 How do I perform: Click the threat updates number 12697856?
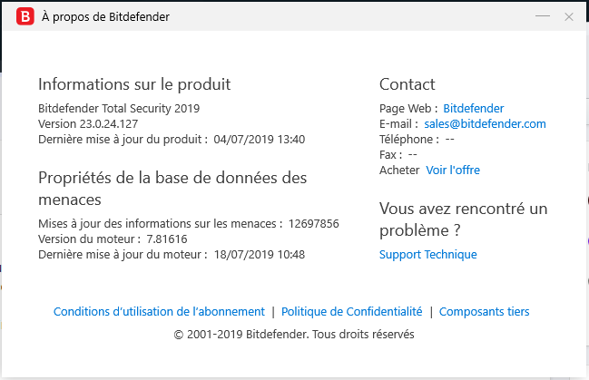[314, 224]
